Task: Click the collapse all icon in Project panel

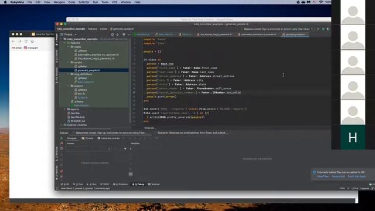Action: (x=117, y=35)
